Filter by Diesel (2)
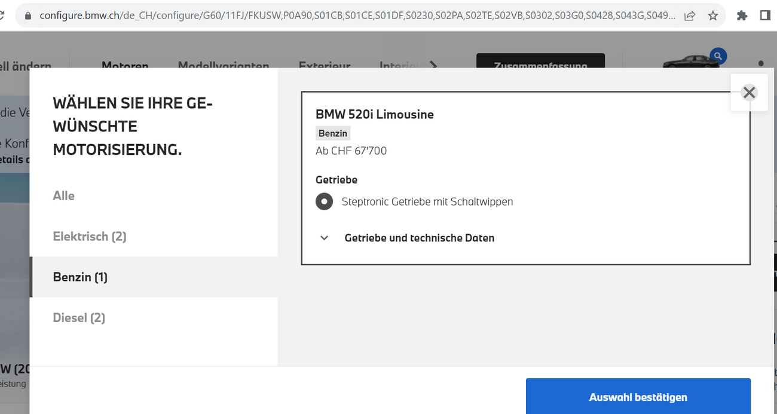Screen dimensions: 777x414 coord(79,318)
